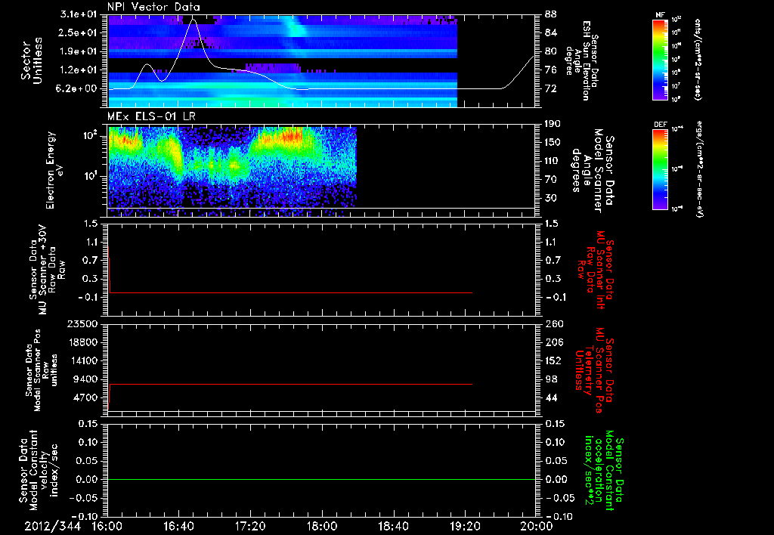Click the 'ESH Sun Elevation Angle degree' axis title

581,60
